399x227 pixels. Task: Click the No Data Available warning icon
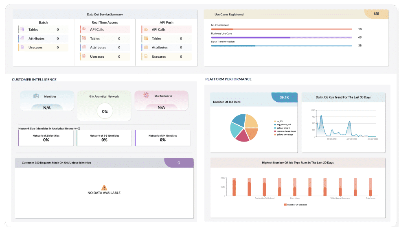[x=104, y=188]
